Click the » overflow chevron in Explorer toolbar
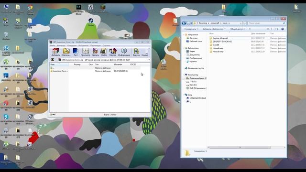This screenshot has height=172, width=306. (250, 29)
